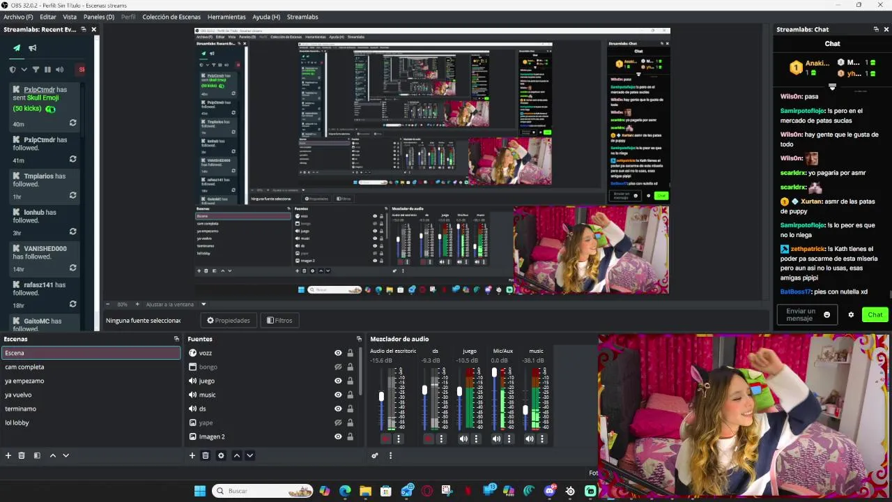
Task: Click the Windows taskbar Buscar search box
Action: click(x=262, y=491)
